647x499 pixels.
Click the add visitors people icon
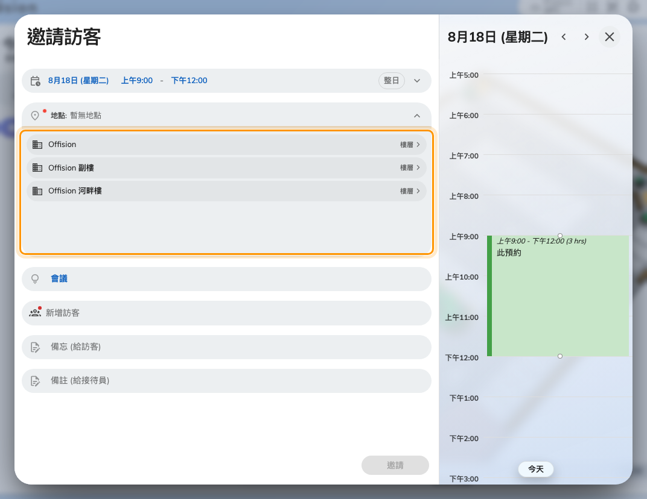pos(35,313)
